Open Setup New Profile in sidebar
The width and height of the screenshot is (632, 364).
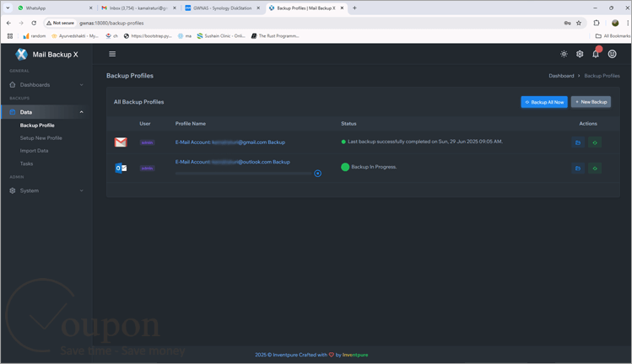[41, 138]
